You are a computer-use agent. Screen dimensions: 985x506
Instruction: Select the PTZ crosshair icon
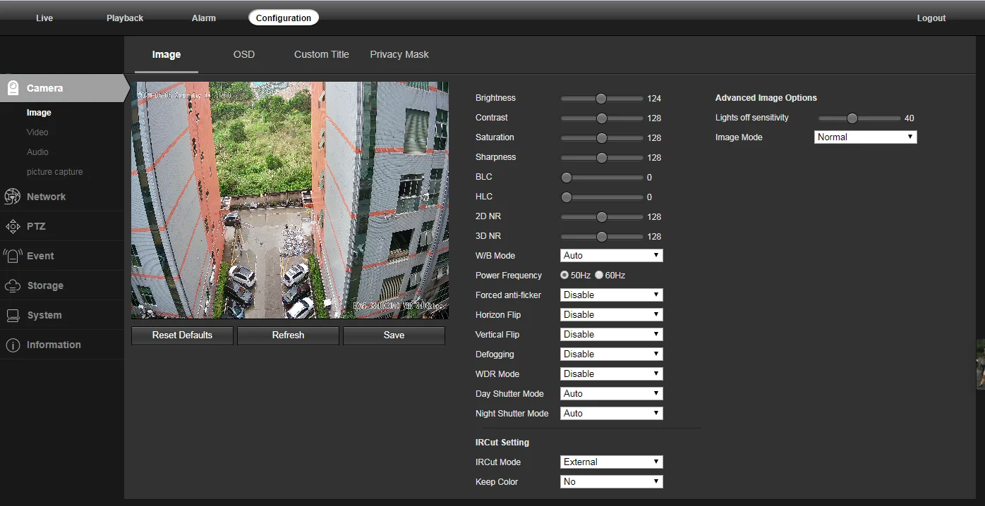pos(13,226)
